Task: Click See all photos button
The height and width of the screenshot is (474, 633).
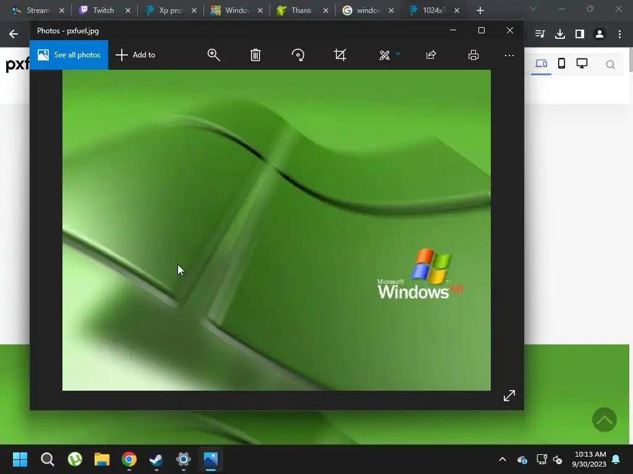Action: pos(69,55)
